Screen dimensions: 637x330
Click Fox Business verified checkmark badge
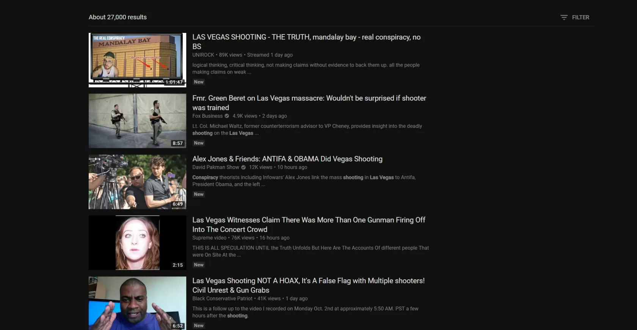pos(227,116)
